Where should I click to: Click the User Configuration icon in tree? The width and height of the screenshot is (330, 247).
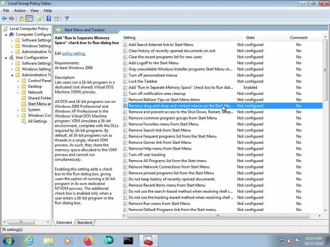tap(12, 58)
